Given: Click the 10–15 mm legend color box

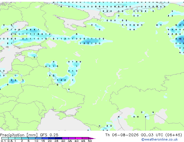Looking at the screenshot, I should [38, 138].
